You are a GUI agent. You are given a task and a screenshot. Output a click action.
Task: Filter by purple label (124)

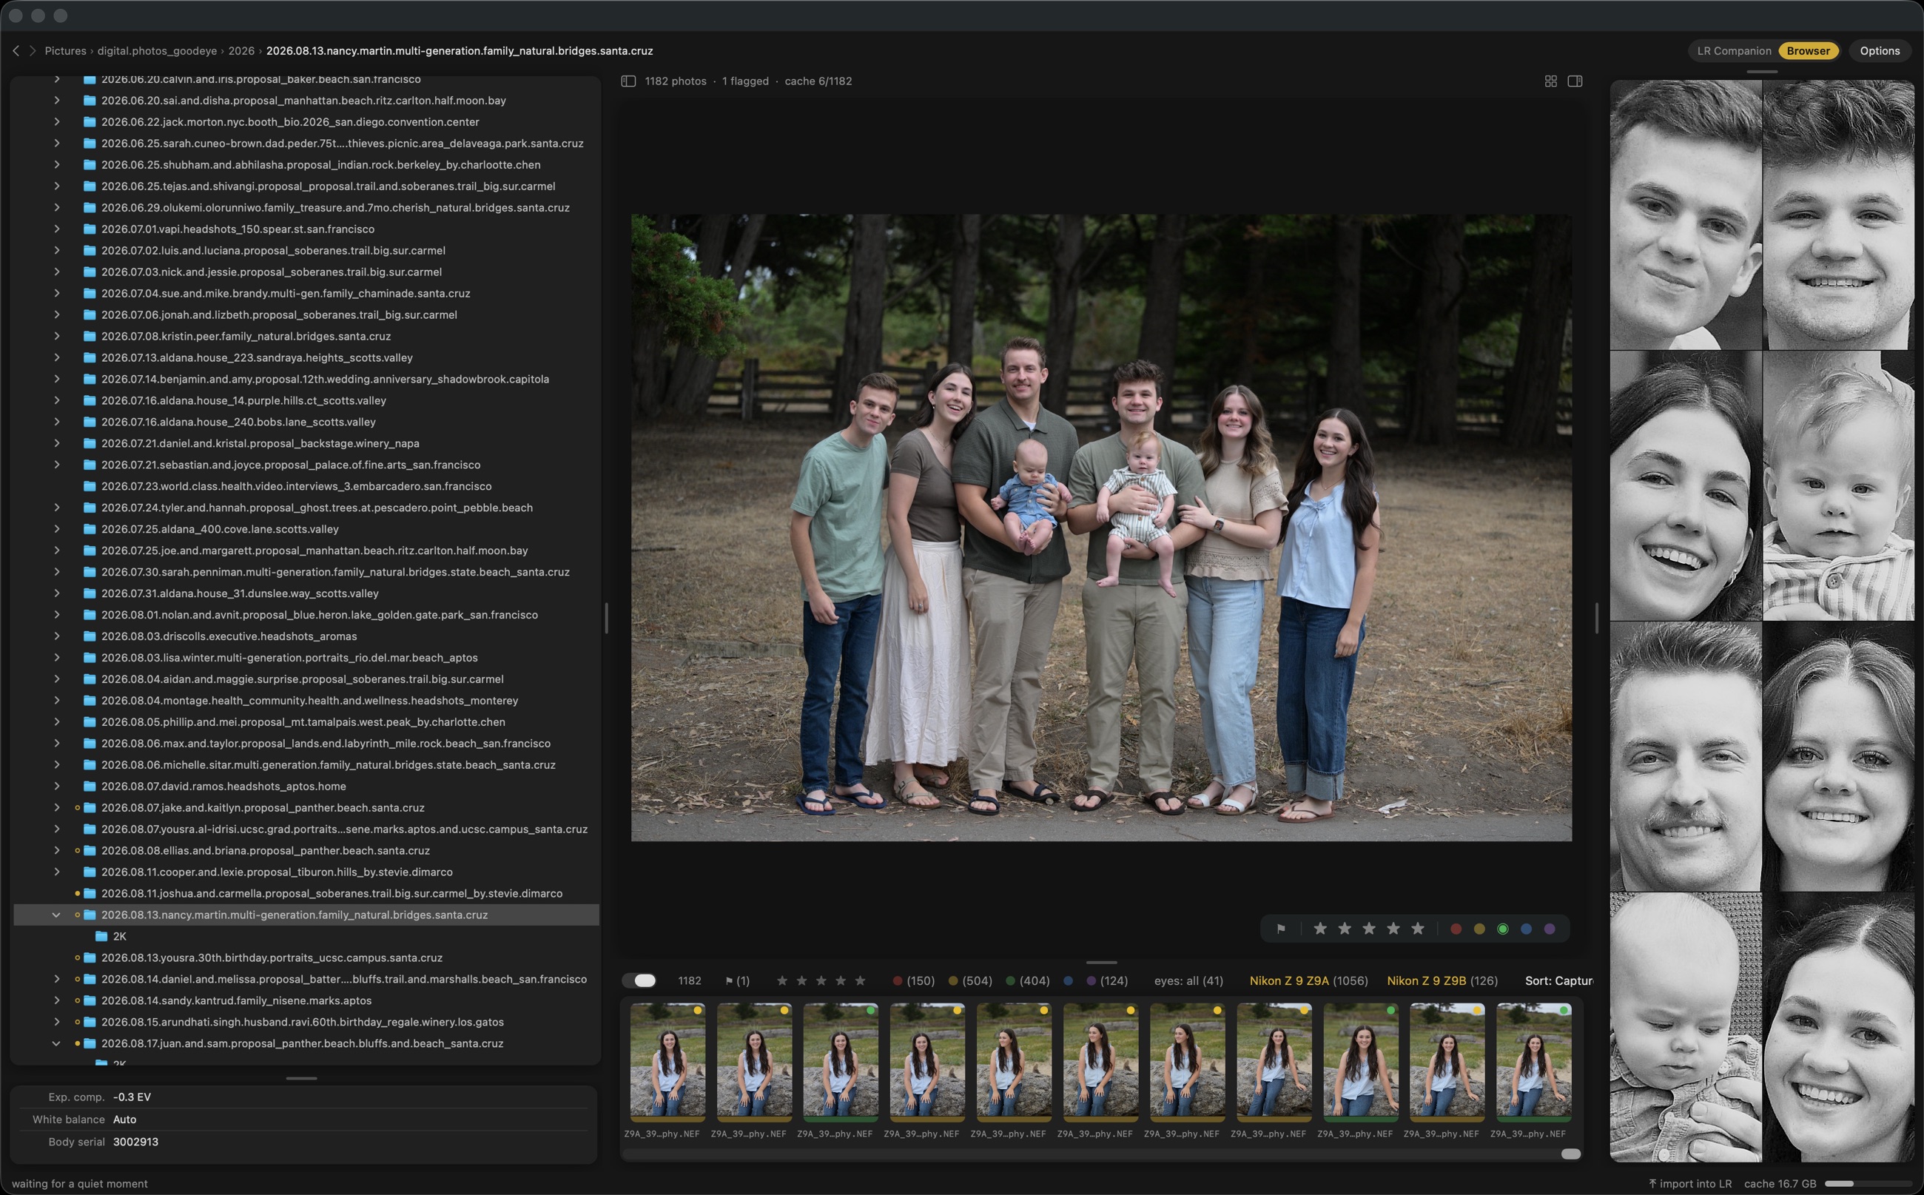point(1106,981)
